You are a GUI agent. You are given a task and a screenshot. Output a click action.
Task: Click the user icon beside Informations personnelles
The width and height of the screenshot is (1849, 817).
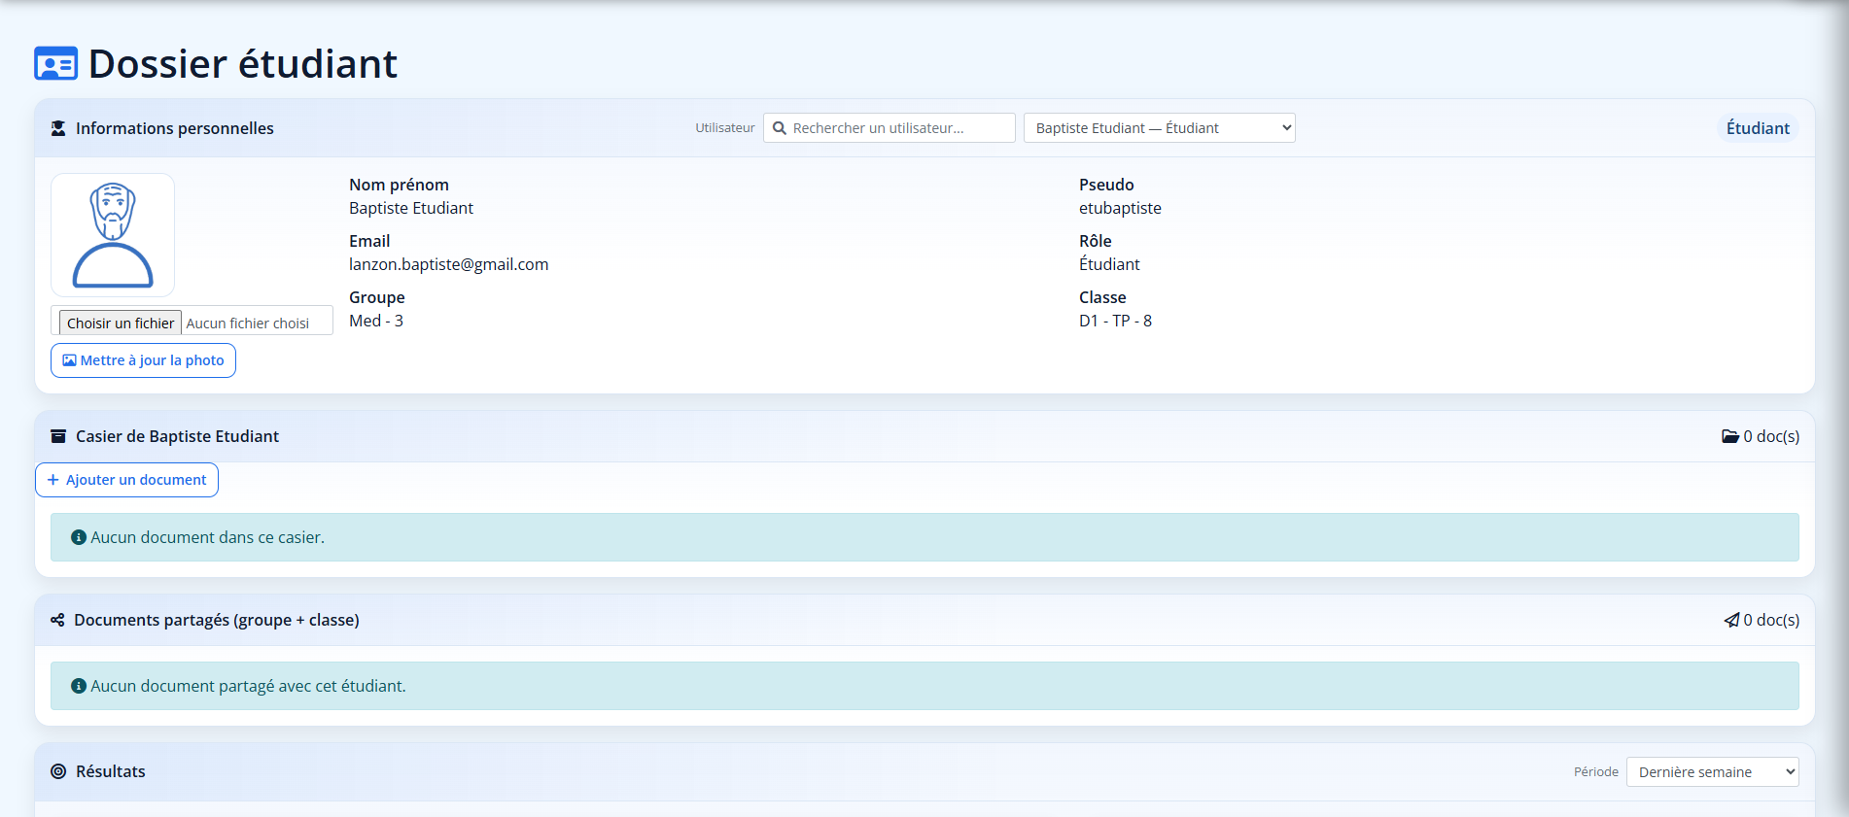(x=58, y=128)
